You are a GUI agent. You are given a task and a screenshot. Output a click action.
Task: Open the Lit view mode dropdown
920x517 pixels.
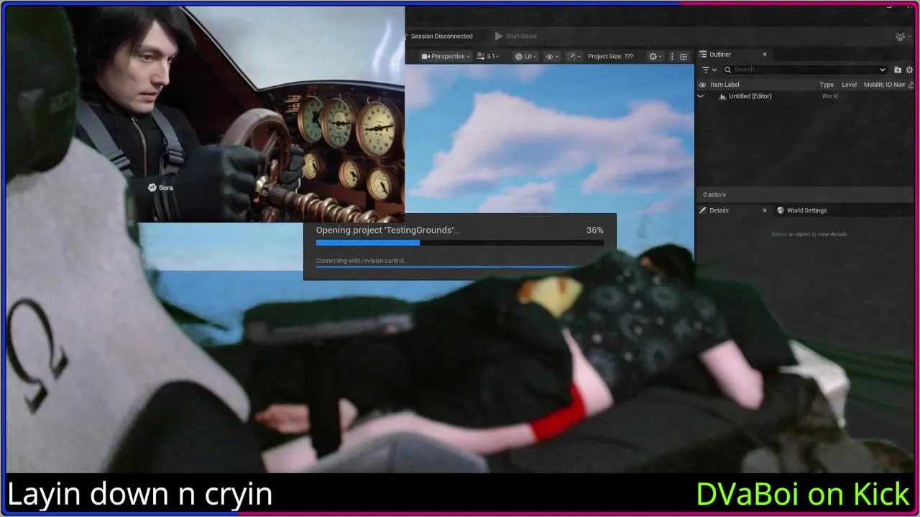525,56
